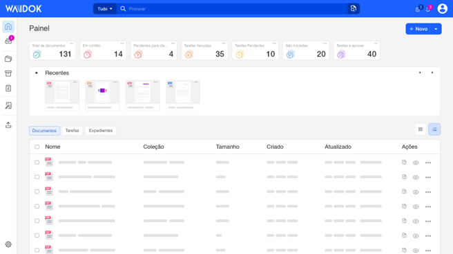The height and width of the screenshot is (254, 453).
Task: Toggle the eye preview on first document row
Action: pos(416,162)
